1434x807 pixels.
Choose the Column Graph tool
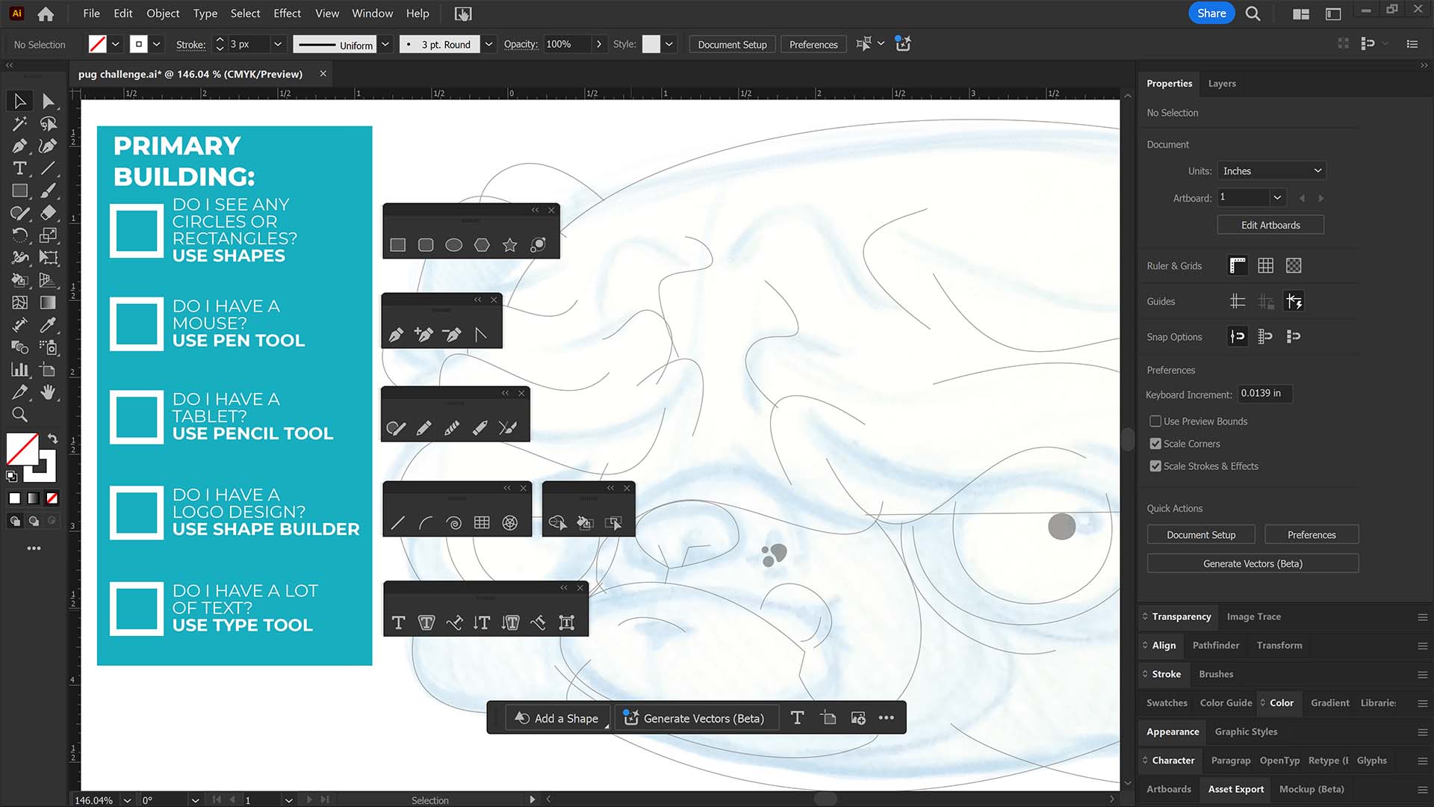(x=20, y=370)
